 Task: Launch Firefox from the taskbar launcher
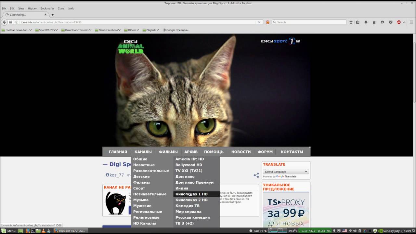(x=28, y=231)
